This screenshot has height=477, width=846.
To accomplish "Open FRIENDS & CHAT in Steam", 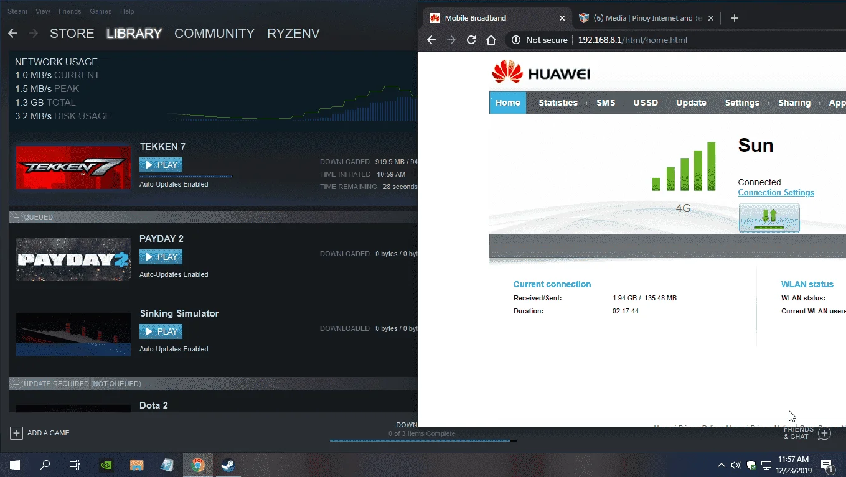I will [x=798, y=433].
